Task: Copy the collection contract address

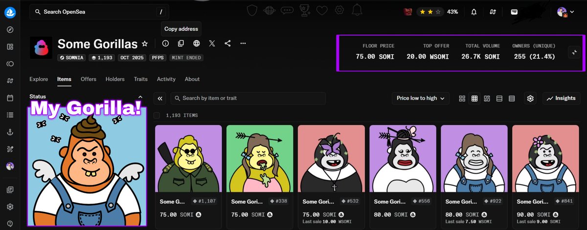Action: click(181, 44)
